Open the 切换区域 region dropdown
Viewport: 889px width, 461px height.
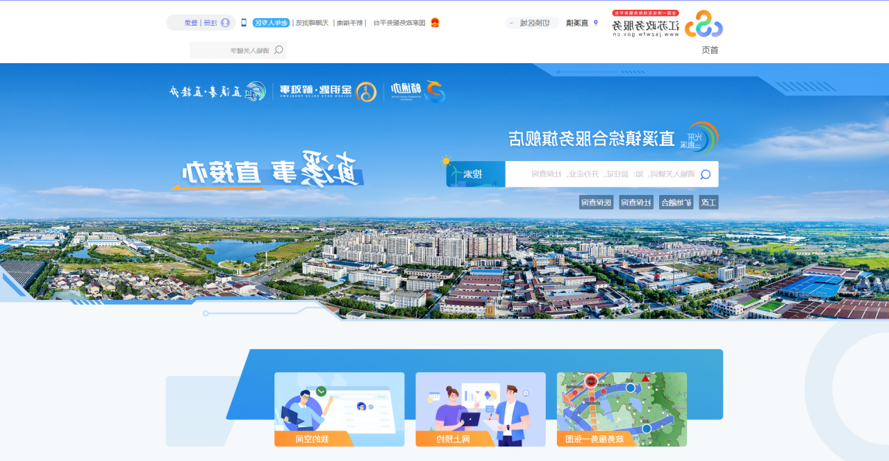click(531, 23)
